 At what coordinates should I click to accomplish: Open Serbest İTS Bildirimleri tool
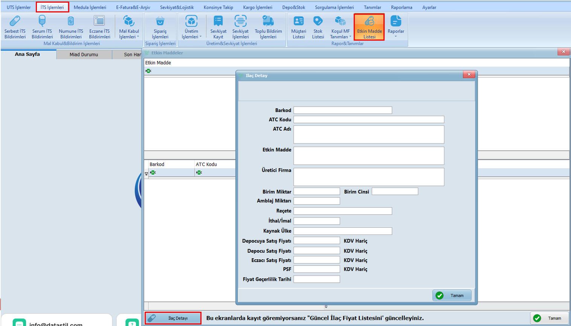(15, 27)
